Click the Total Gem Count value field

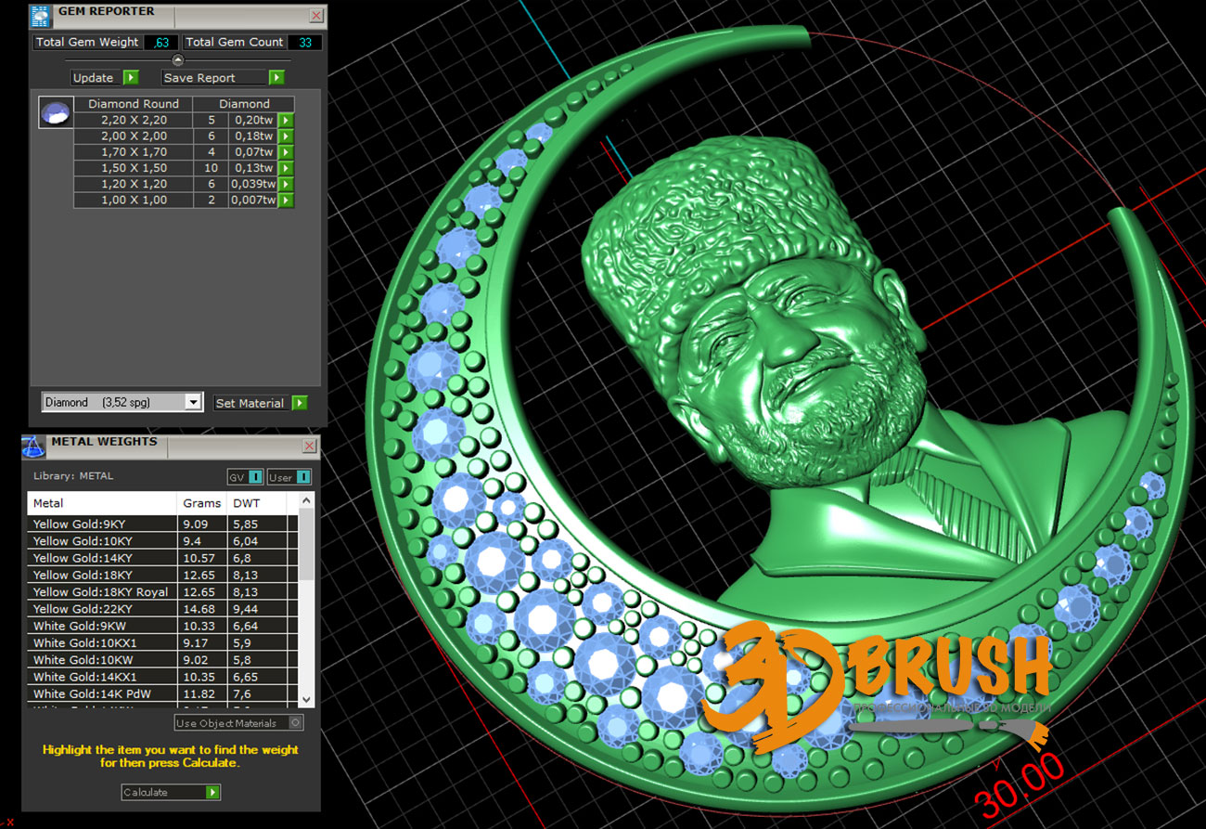tap(305, 43)
